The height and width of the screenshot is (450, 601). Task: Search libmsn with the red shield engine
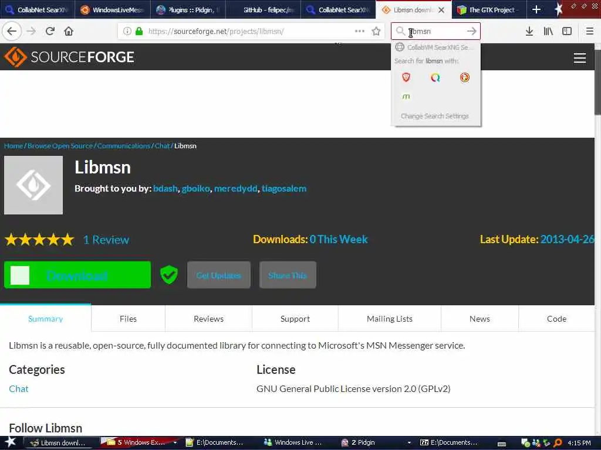click(x=406, y=78)
